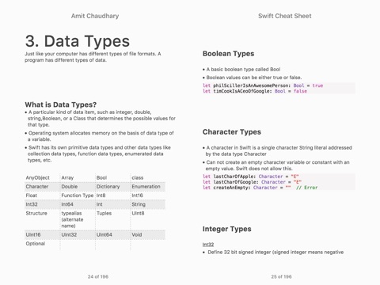Viewport: 380px width, 285px height.
Task: Click the 'philScillerIsAnAwesomePerson' code line
Action: (x=263, y=85)
